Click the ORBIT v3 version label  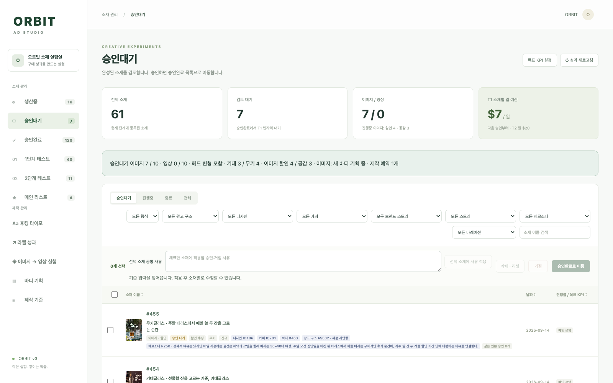(28, 359)
